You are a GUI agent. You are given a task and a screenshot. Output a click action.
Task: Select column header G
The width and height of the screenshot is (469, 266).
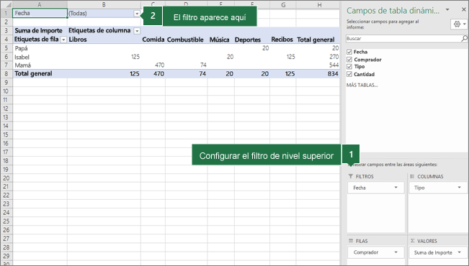coord(282,5)
